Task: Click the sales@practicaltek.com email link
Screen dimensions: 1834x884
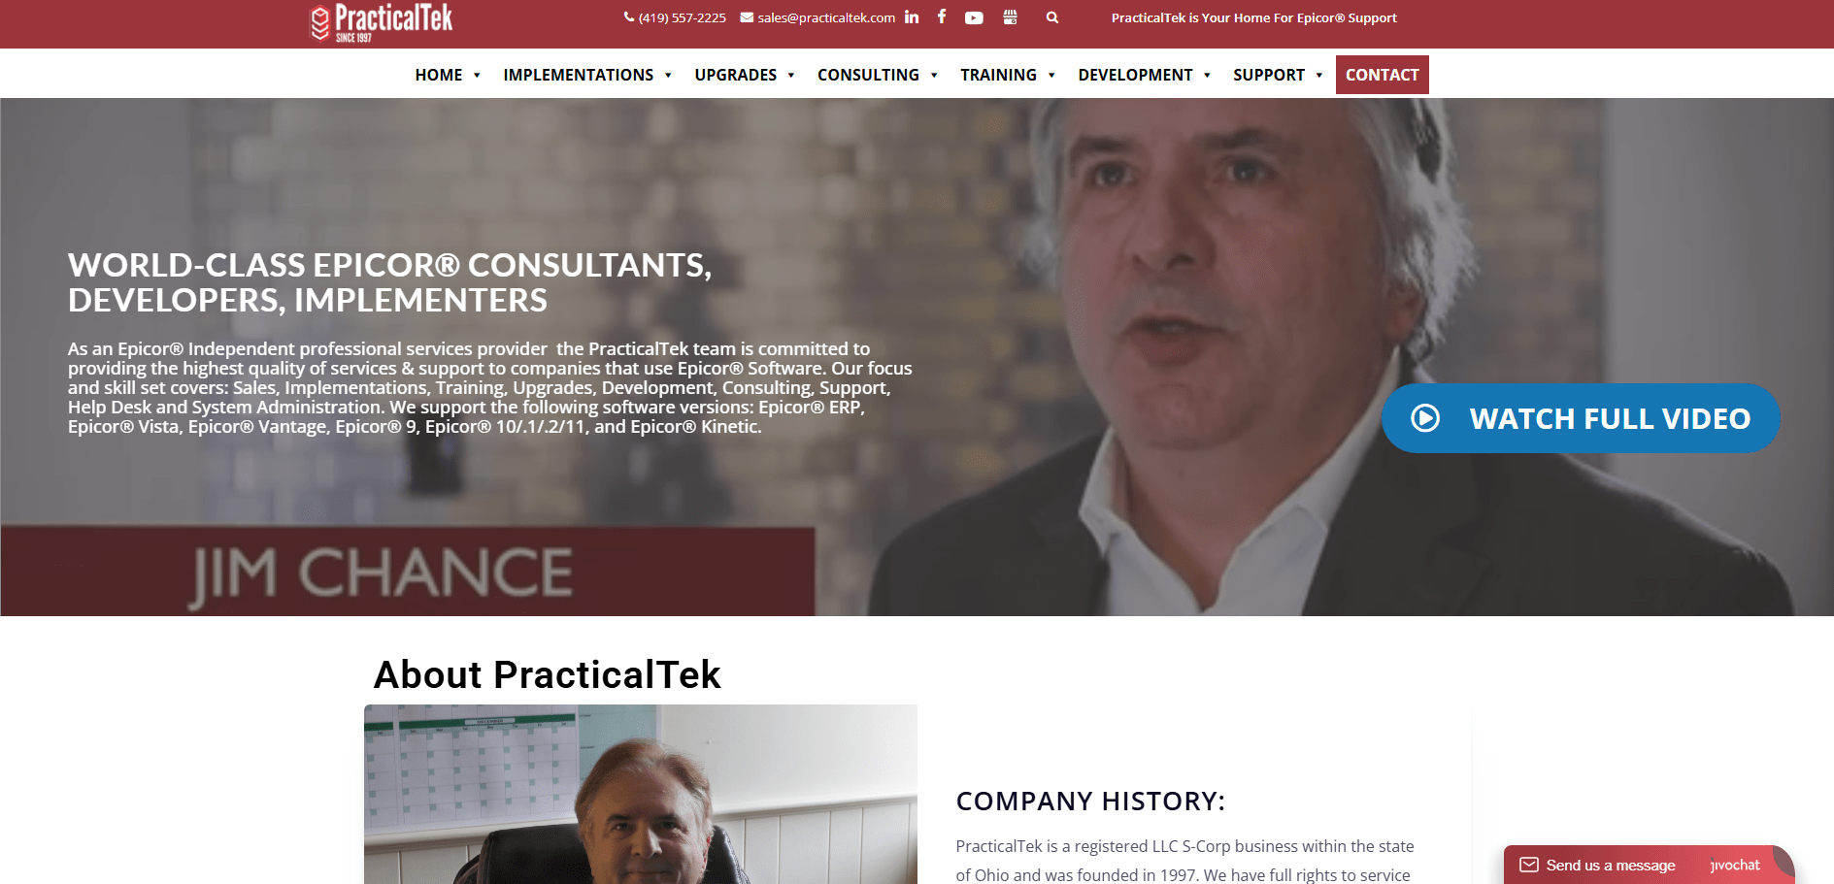Action: [817, 17]
